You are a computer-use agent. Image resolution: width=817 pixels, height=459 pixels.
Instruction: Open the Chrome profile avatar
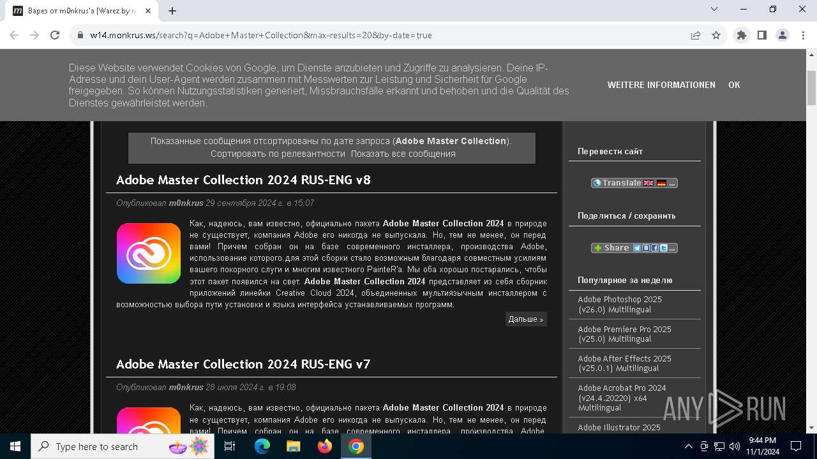[783, 35]
